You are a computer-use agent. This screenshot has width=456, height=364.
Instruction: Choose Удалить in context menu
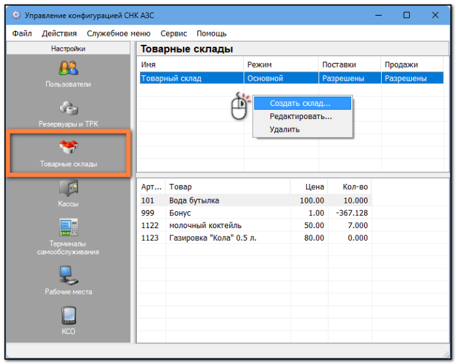(302, 129)
